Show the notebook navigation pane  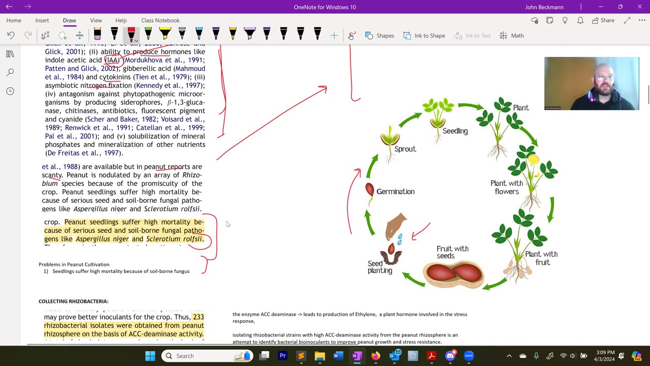[10, 54]
